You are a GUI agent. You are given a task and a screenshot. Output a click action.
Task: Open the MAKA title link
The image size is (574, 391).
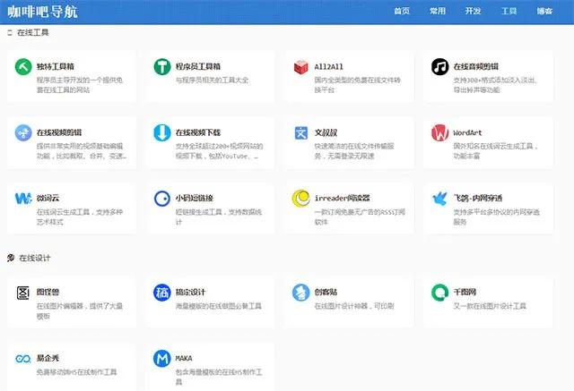(x=184, y=358)
